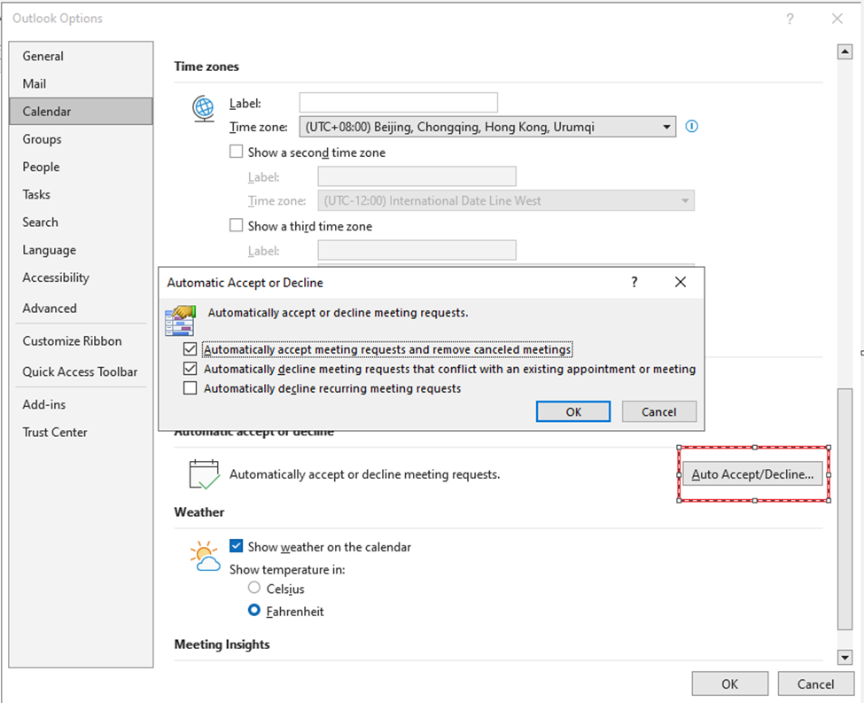Screen dimensions: 864x703
Task: Click the Meeting Insights section heading
Action: (222, 644)
